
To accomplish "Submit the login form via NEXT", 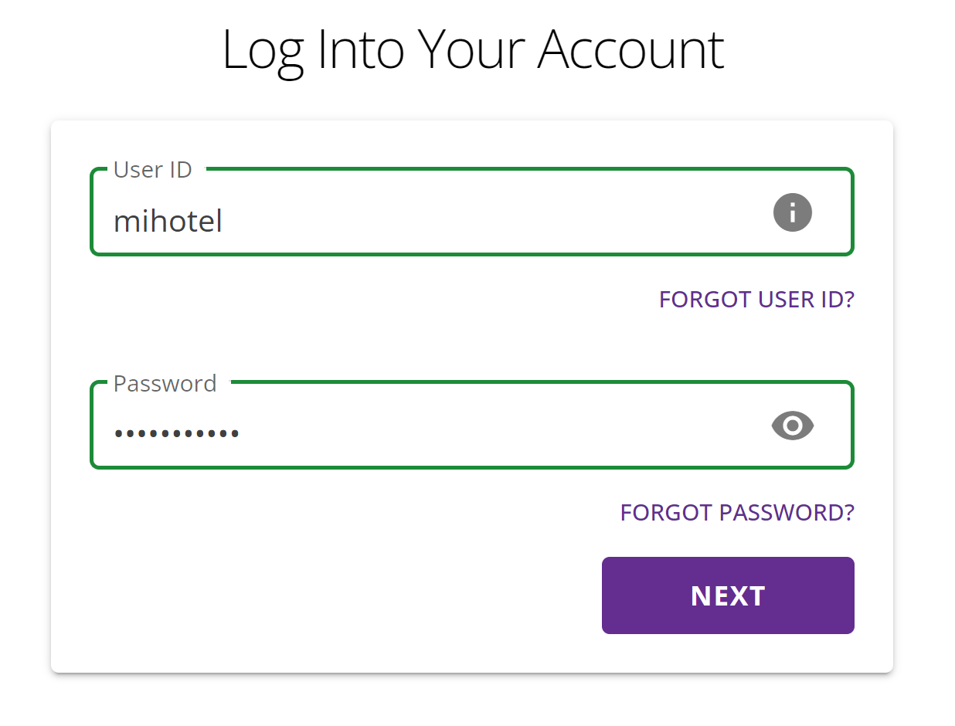I will [727, 595].
